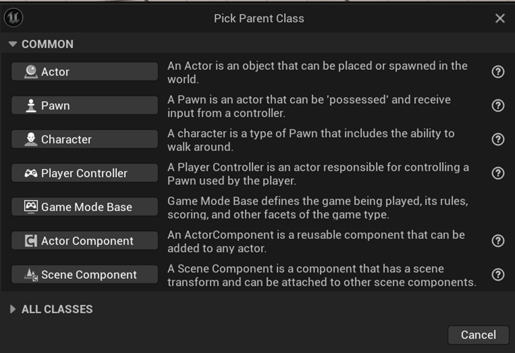
Task: Open help for the Actor class
Action: point(498,72)
